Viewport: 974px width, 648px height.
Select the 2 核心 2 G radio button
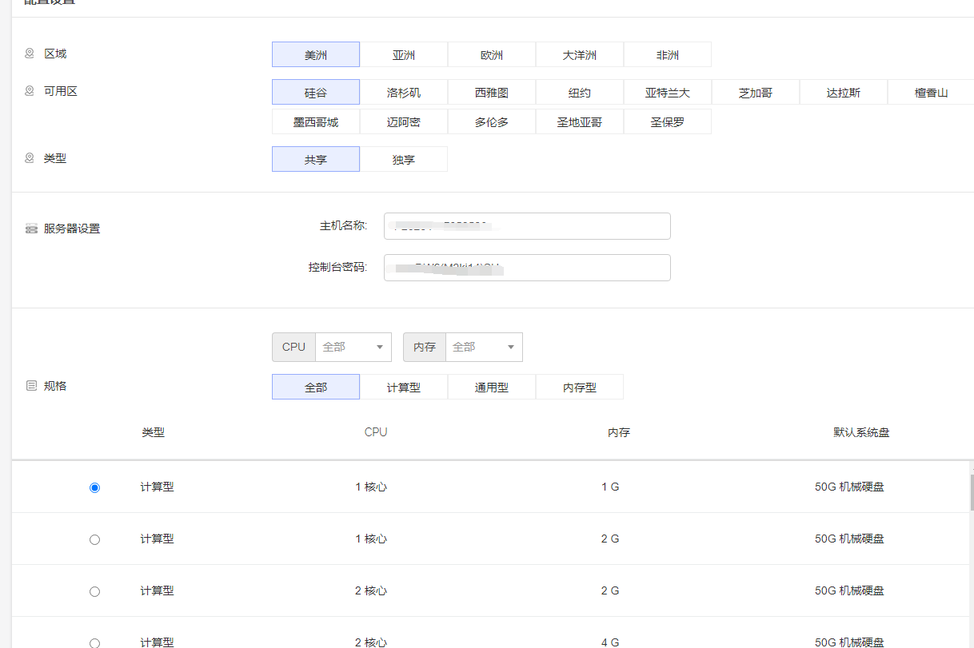pyautogui.click(x=95, y=591)
